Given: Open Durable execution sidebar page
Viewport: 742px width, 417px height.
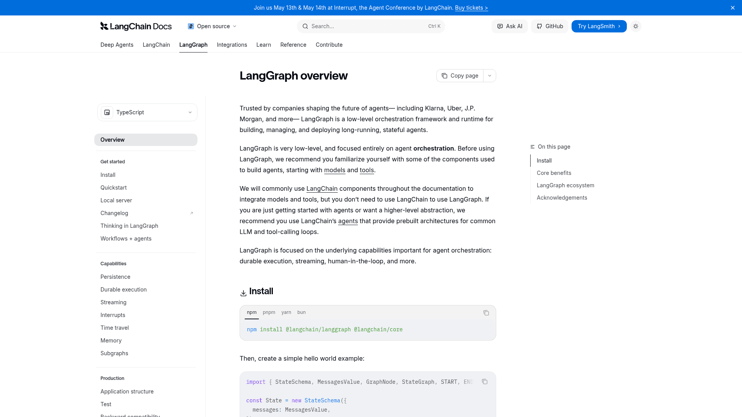Looking at the screenshot, I should 146,290.
